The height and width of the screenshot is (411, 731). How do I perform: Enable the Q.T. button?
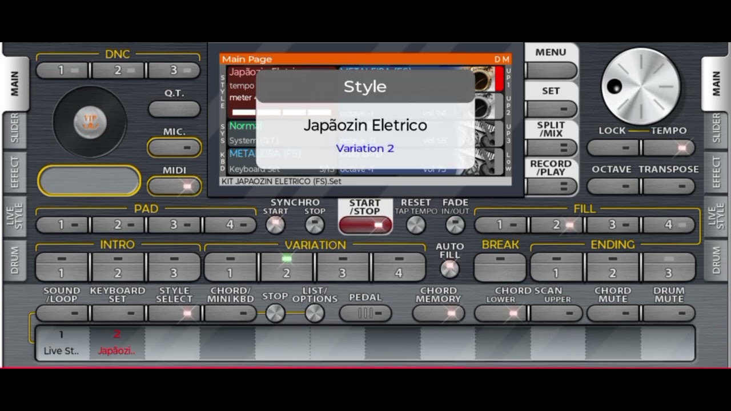(x=174, y=109)
